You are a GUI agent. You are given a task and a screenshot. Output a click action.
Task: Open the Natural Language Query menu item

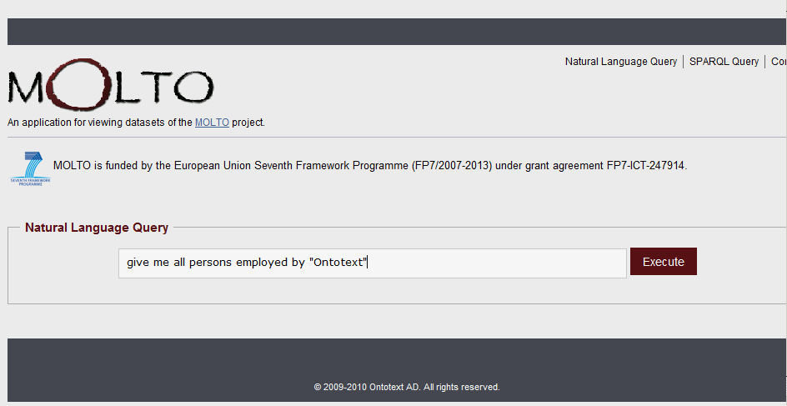[621, 61]
